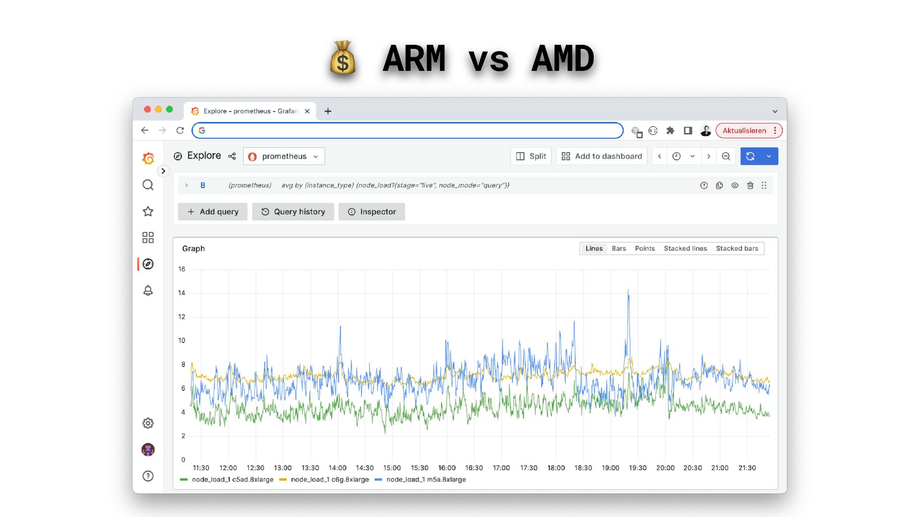Click the browser address bar
Image resolution: width=920 pixels, height=517 pixels.
coord(407,130)
